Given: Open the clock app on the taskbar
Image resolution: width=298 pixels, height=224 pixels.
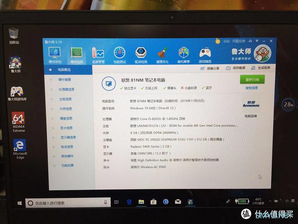Looking at the screenshot, I should pos(166,202).
